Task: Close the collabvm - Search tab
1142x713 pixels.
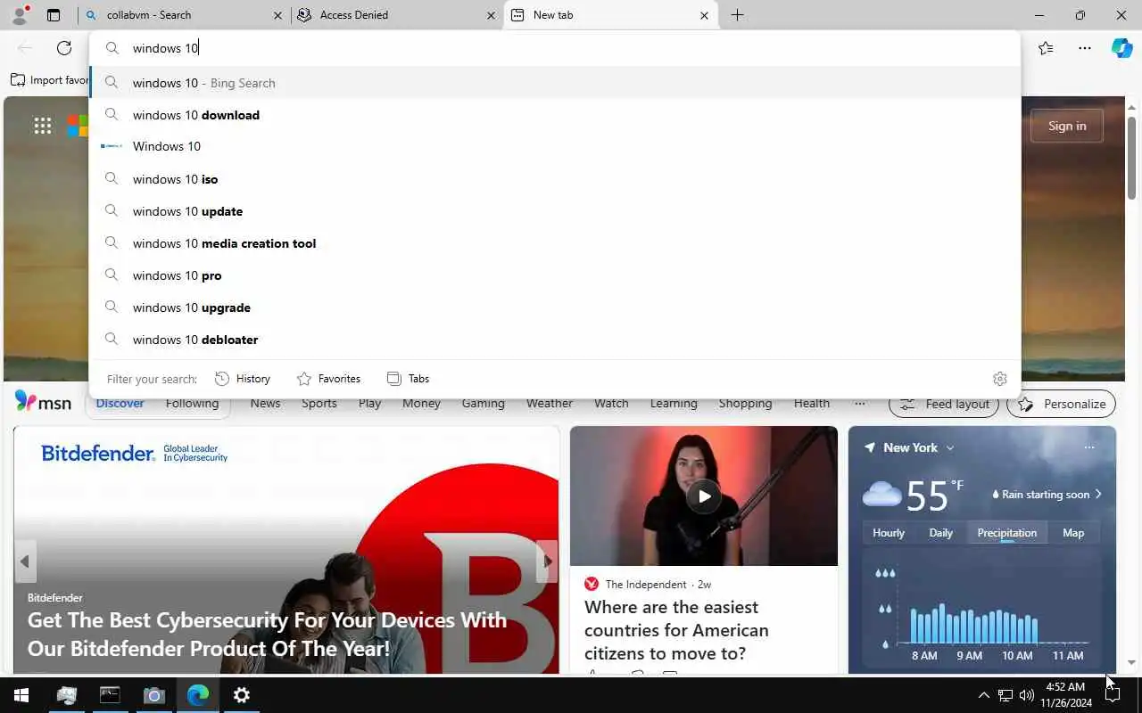Action: [x=277, y=15]
